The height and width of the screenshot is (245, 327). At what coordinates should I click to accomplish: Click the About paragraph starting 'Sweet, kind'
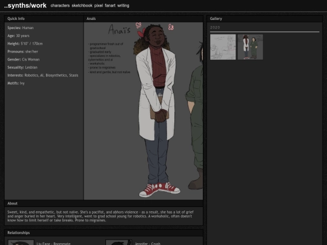101,216
